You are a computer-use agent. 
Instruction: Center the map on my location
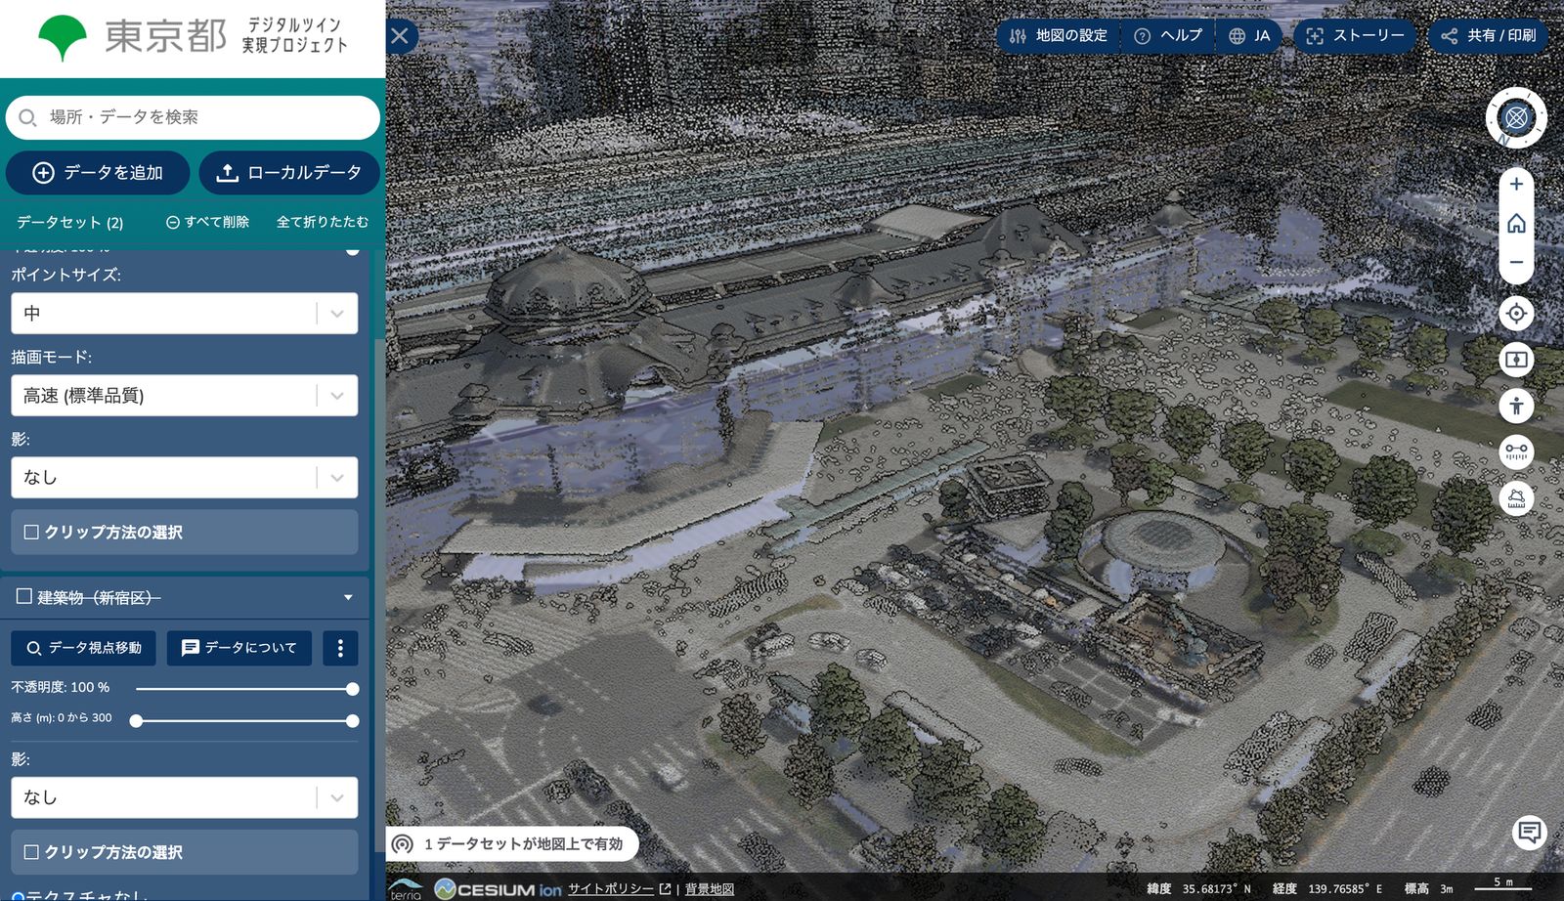point(1516,313)
